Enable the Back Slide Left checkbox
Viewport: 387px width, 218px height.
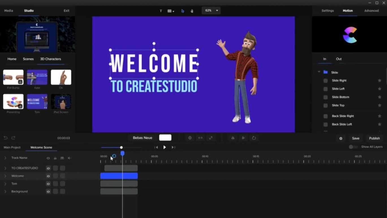326,125
